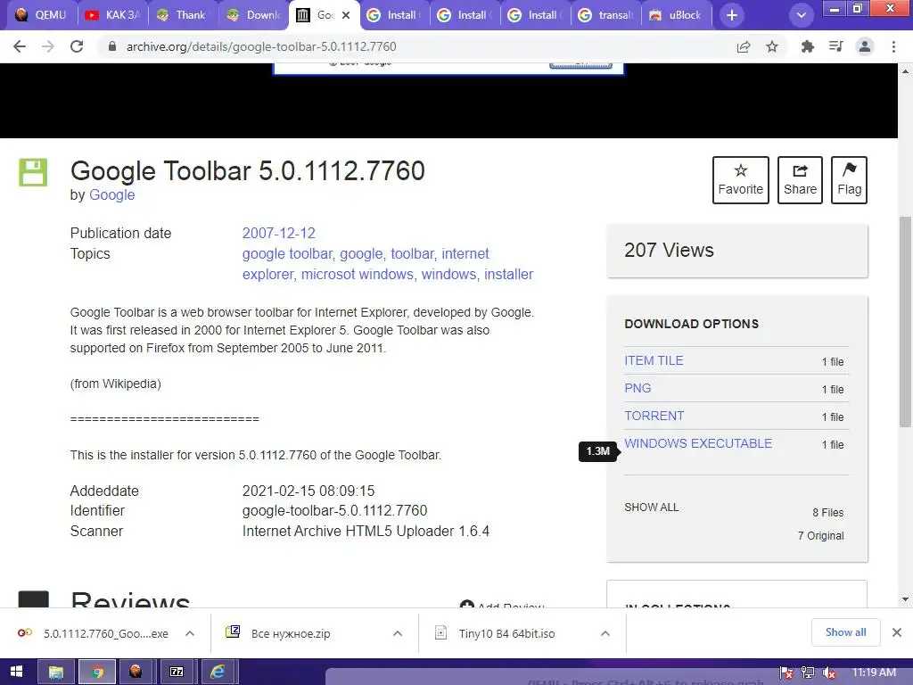
Task: Close the Google Toolbar archive tab
Action: coord(346,16)
